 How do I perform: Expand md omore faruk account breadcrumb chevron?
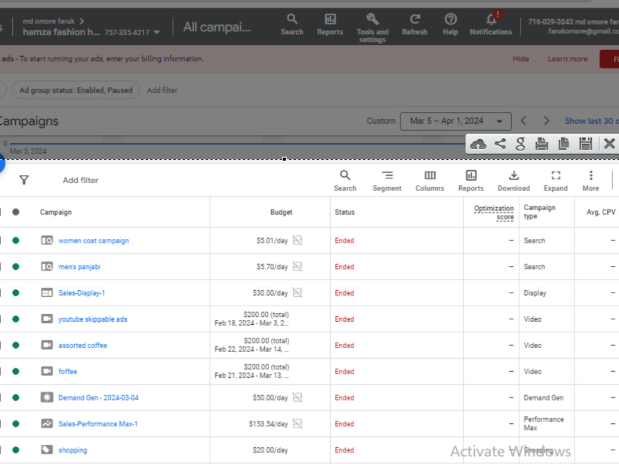[82, 21]
